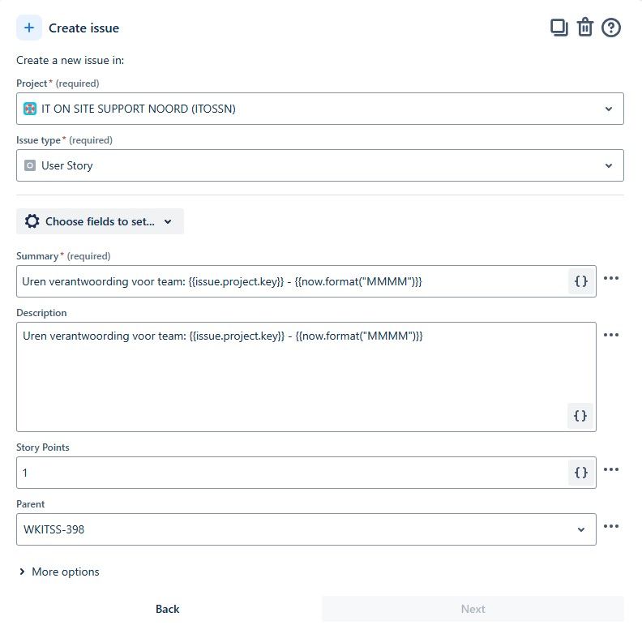Image resolution: width=642 pixels, height=638 pixels.
Task: Expand Choose fields to set menu
Action: point(100,221)
